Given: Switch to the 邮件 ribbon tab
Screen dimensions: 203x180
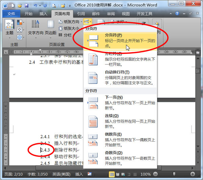Looking at the screenshot, I should (96, 14).
